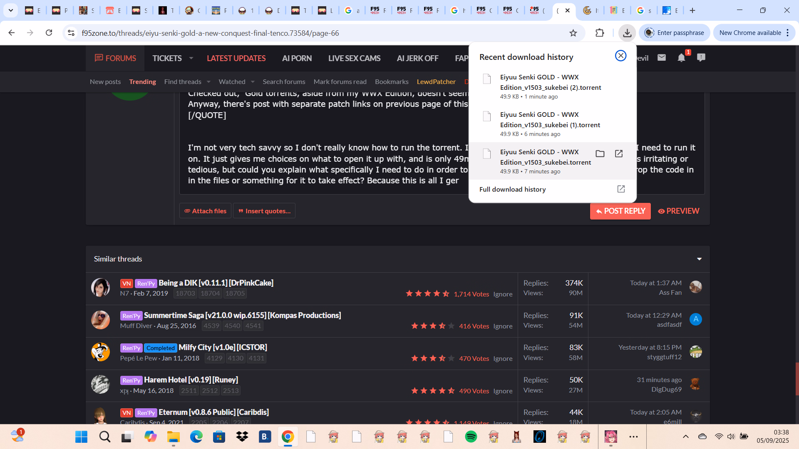Open the forum notifications bell
The height and width of the screenshot is (449, 799).
pyautogui.click(x=681, y=58)
